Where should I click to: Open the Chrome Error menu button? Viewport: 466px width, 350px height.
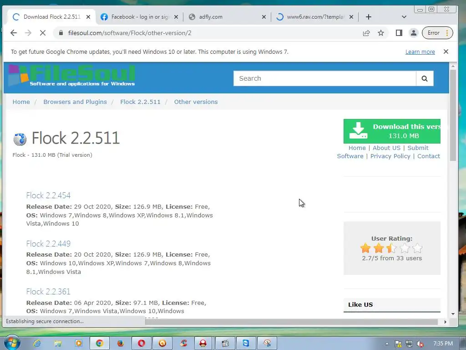[x=437, y=33]
